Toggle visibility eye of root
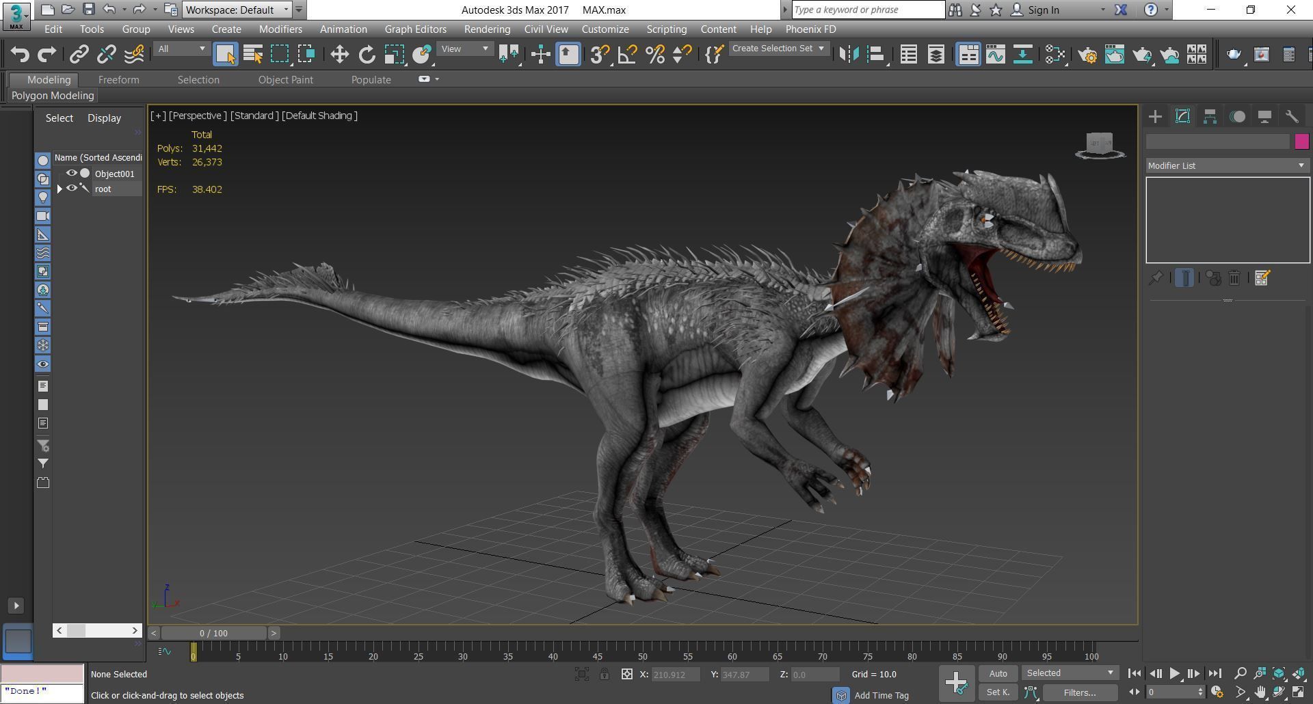This screenshot has height=704, width=1313. click(71, 189)
